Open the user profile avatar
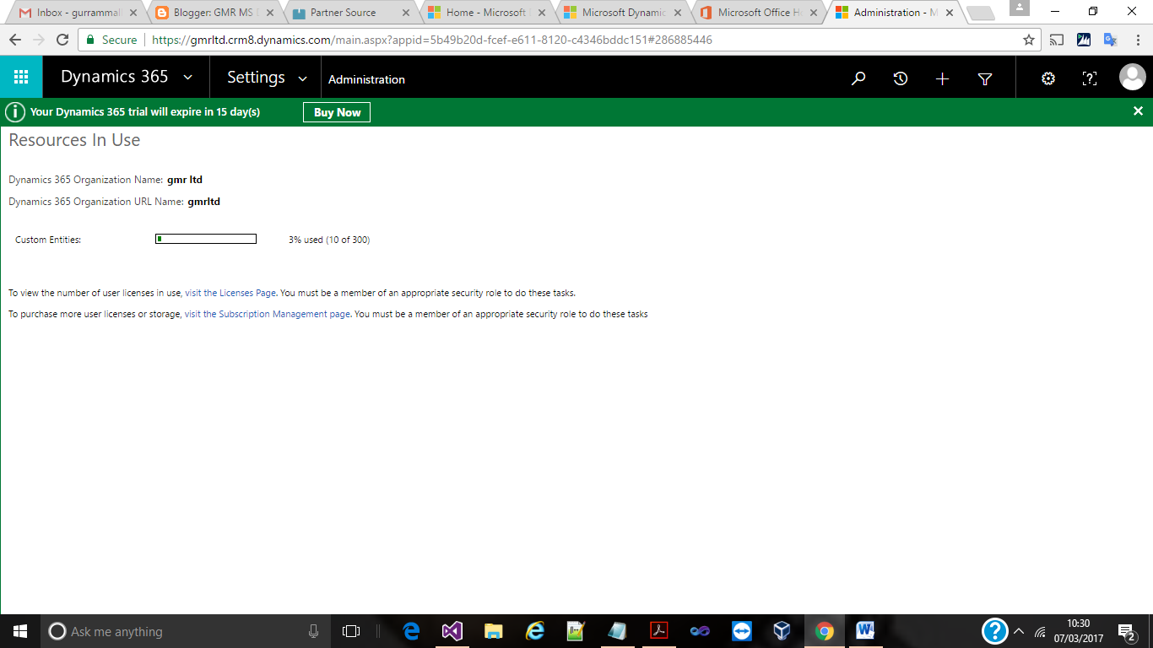This screenshot has height=648, width=1153. tap(1132, 77)
